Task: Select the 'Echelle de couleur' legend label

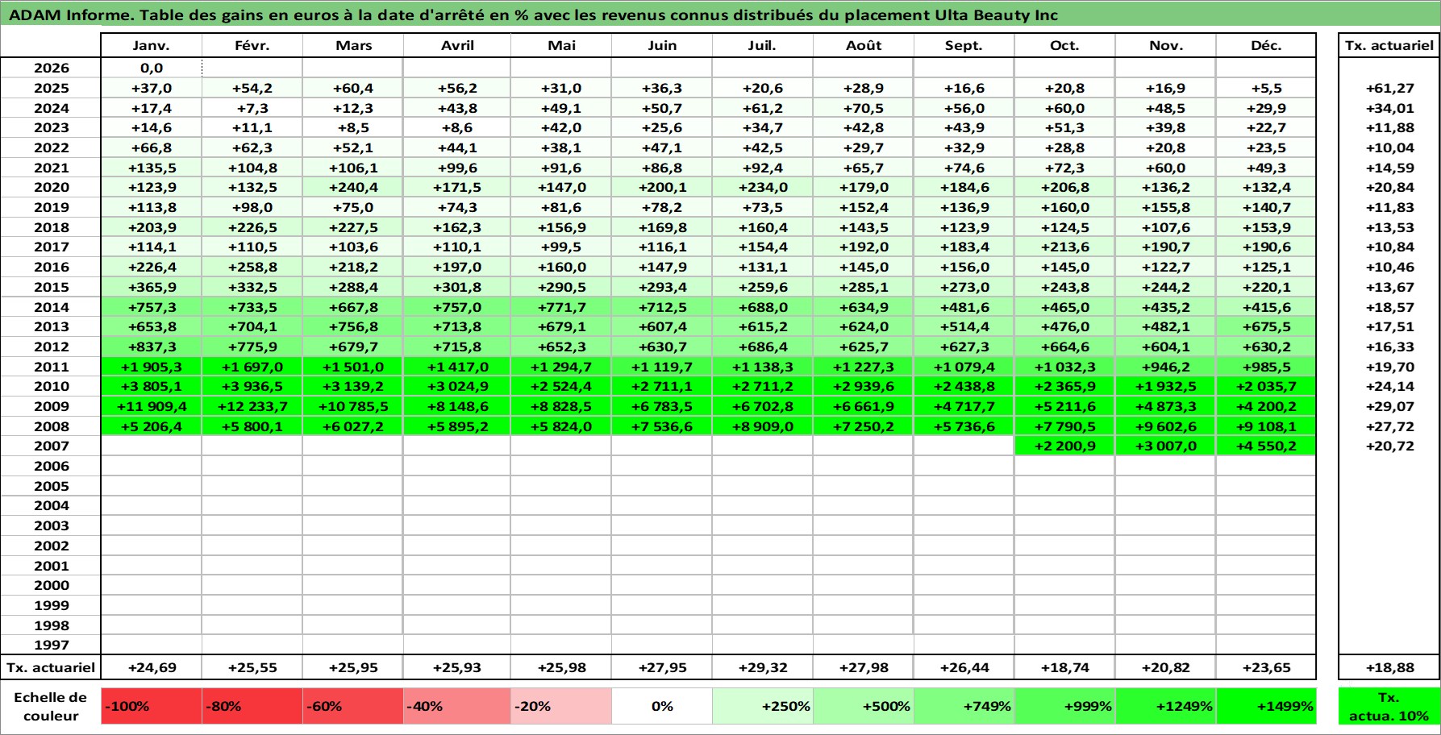Action: (x=51, y=707)
